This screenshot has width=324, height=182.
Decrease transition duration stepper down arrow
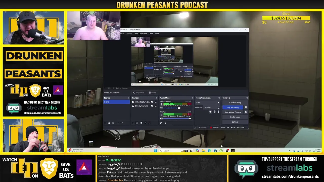[218, 108]
